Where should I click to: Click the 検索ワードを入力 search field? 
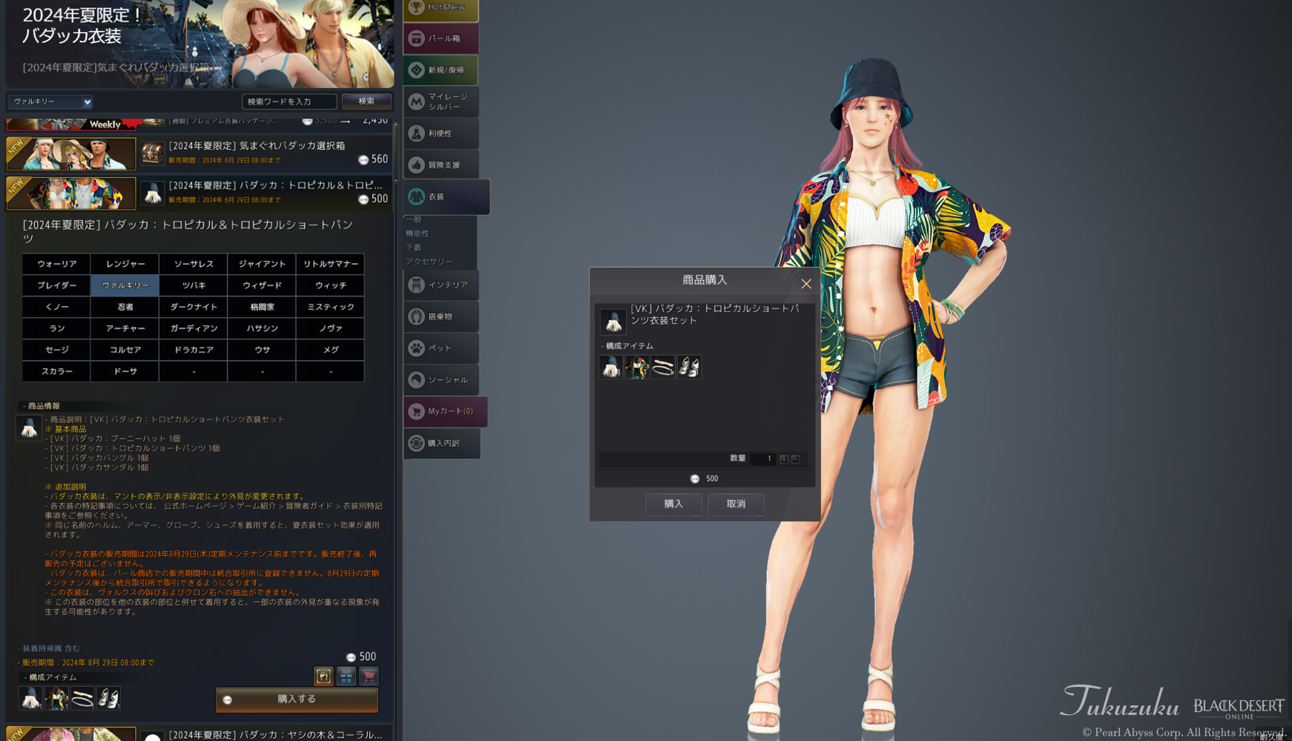click(289, 102)
